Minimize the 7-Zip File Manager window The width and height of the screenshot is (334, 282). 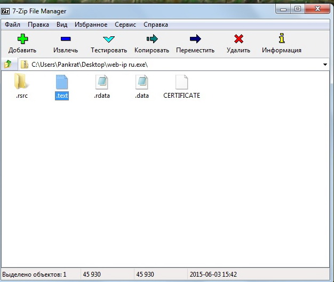(283, 9)
